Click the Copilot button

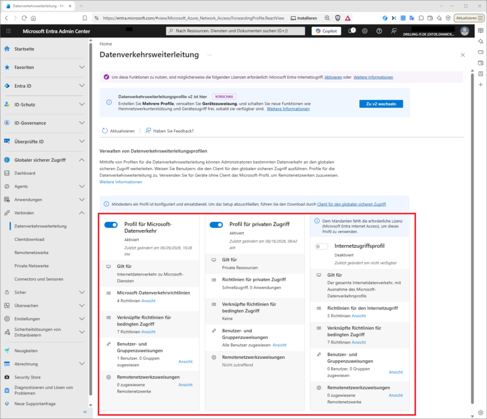point(326,31)
